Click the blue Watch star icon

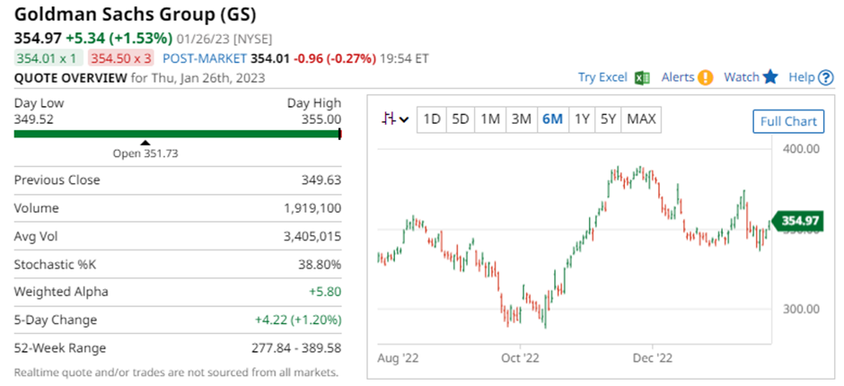(x=770, y=77)
